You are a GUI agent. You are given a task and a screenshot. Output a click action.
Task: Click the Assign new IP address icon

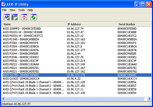[x=7, y=17]
